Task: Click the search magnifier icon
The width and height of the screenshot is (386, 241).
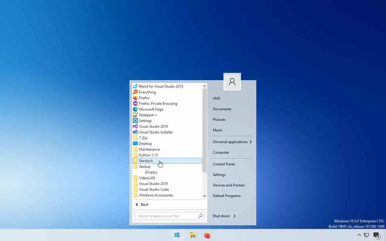Action: tap(201, 216)
